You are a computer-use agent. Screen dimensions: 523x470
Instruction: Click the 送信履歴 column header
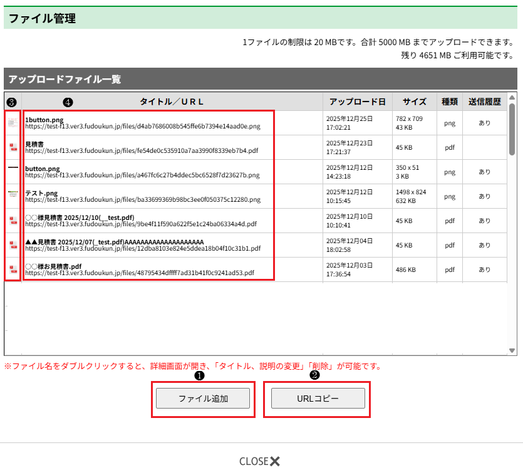pyautogui.click(x=484, y=102)
